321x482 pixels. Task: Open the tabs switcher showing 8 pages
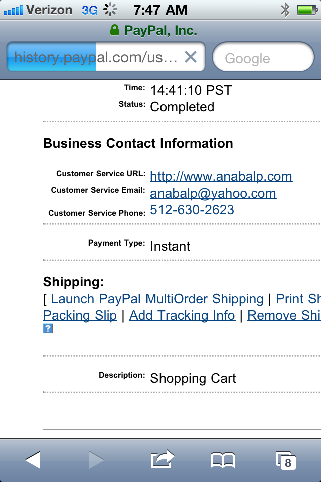click(x=286, y=460)
